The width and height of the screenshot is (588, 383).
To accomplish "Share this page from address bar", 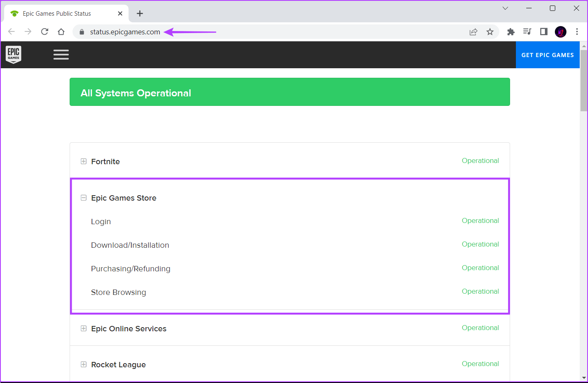I will pyautogui.click(x=473, y=32).
